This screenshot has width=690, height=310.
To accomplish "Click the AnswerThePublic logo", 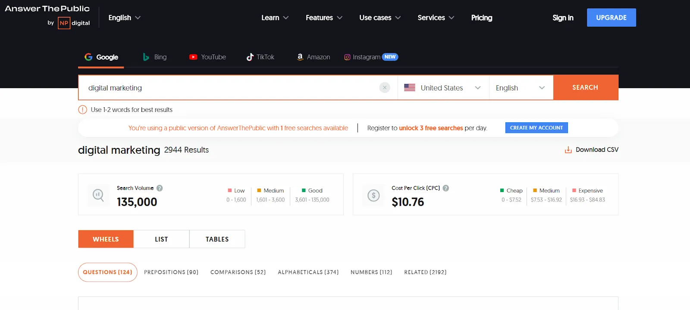I will tap(47, 9).
